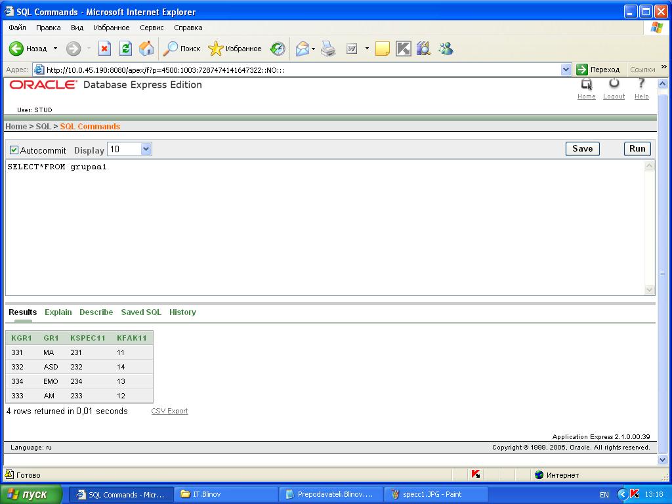Click the Kaspersky tray icon near clock
The image size is (672, 504).
pyautogui.click(x=635, y=494)
